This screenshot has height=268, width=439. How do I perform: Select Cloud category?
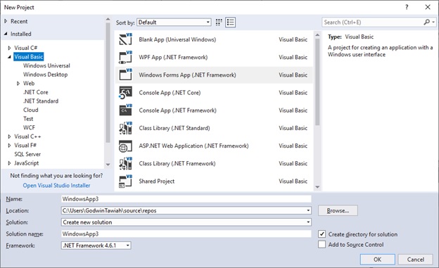pyautogui.click(x=31, y=110)
